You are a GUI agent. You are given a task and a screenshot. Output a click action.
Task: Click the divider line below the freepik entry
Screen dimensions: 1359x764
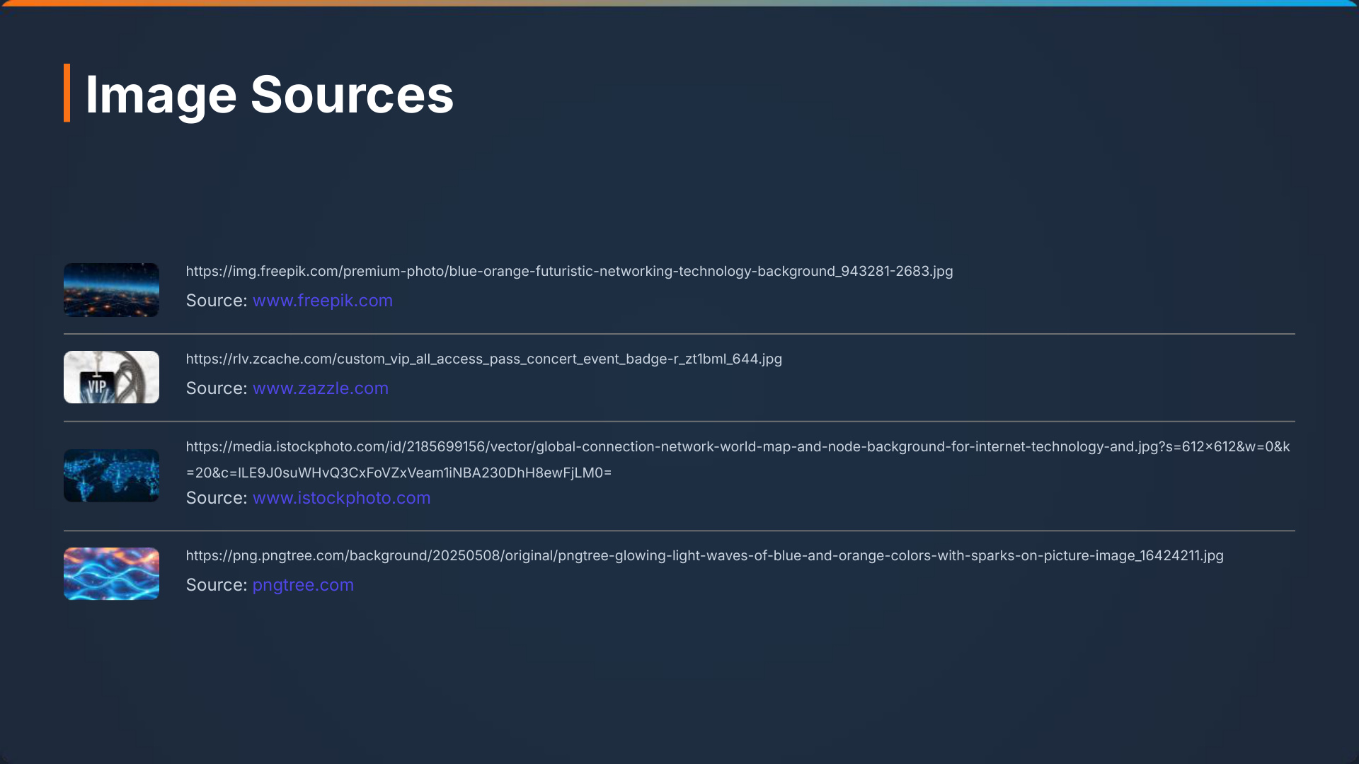click(x=679, y=334)
